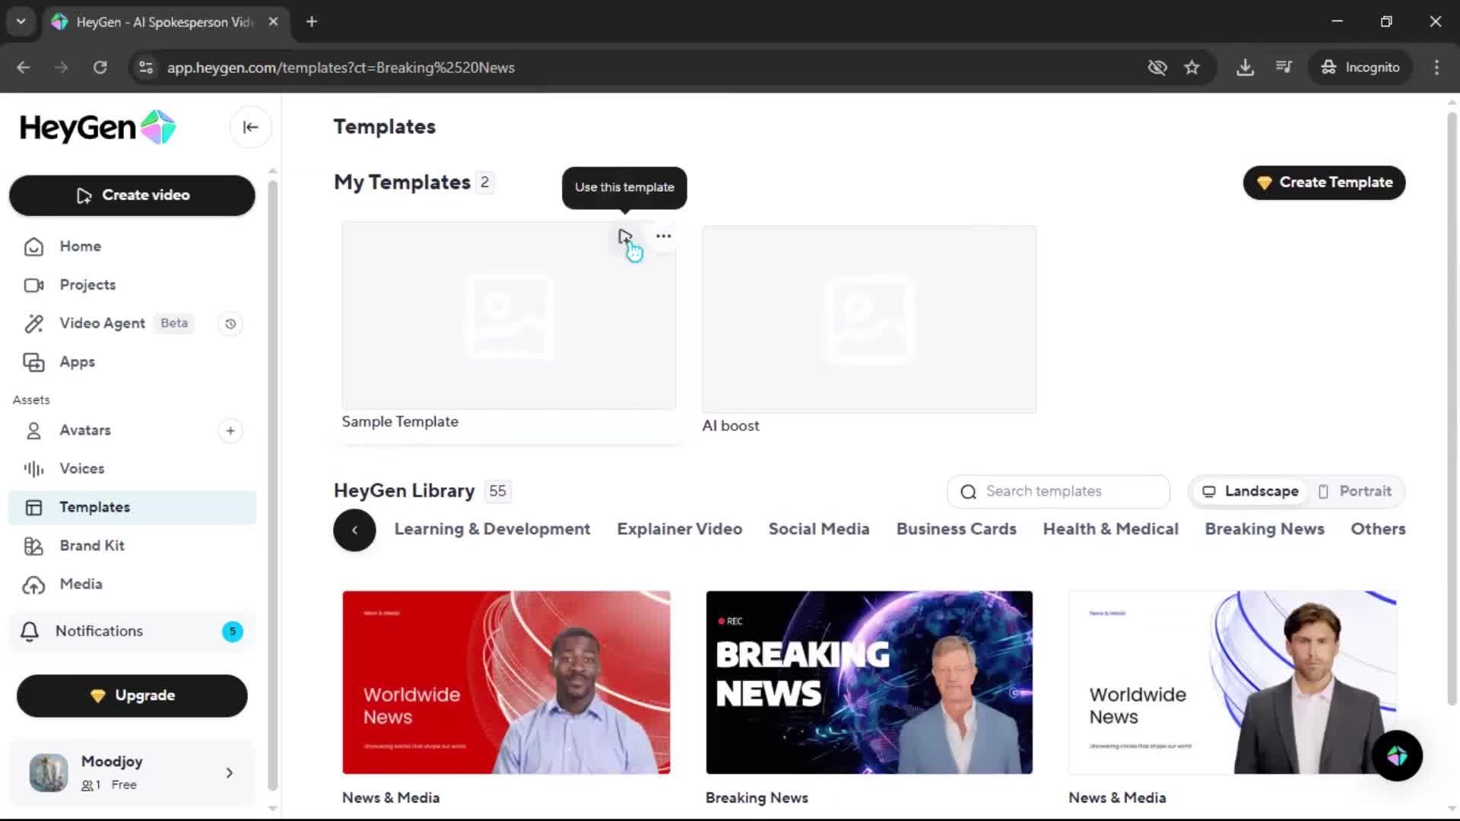The height and width of the screenshot is (821, 1460).
Task: Click Use this template icon
Action: click(x=624, y=236)
